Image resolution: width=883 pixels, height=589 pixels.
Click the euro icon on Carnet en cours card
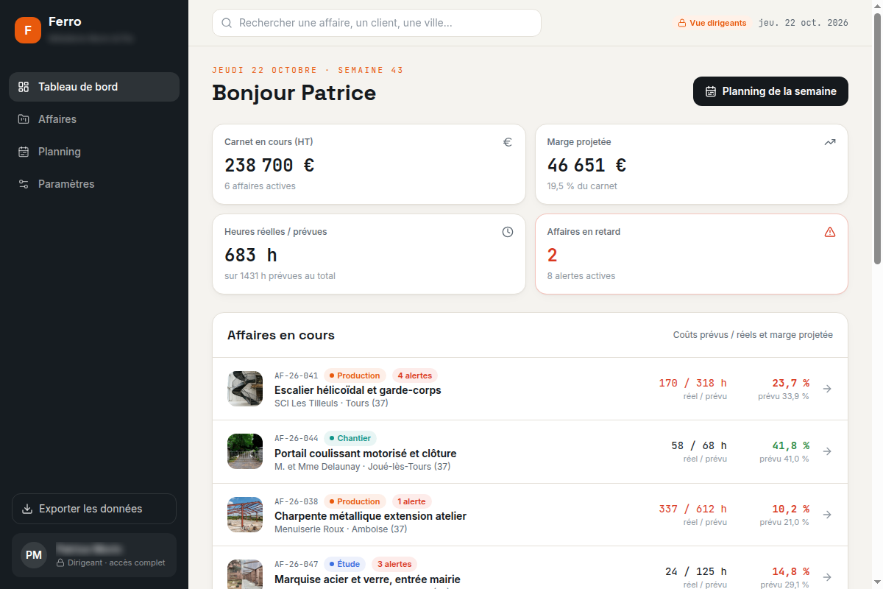[508, 142]
